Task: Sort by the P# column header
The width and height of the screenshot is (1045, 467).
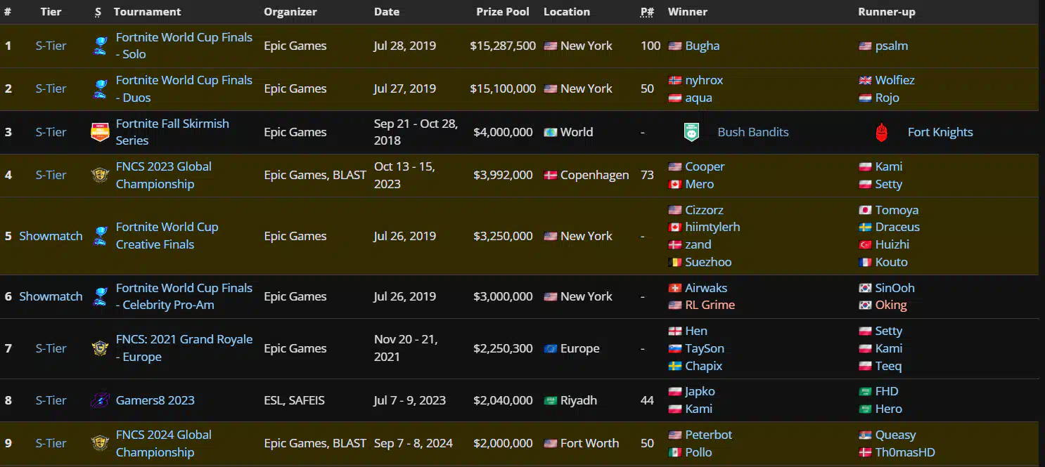Action: pos(648,12)
